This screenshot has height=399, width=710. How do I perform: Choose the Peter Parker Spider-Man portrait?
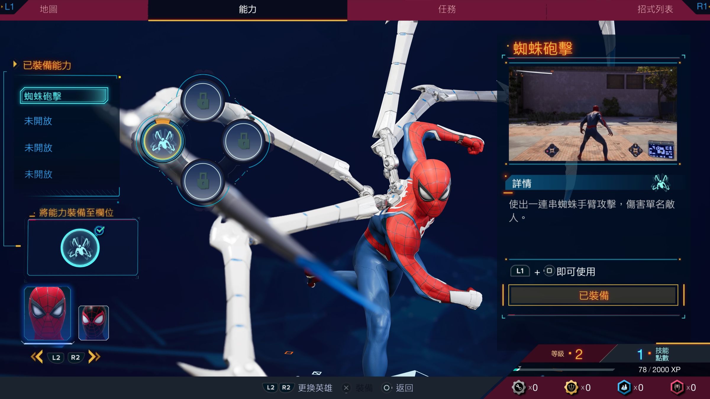click(48, 314)
